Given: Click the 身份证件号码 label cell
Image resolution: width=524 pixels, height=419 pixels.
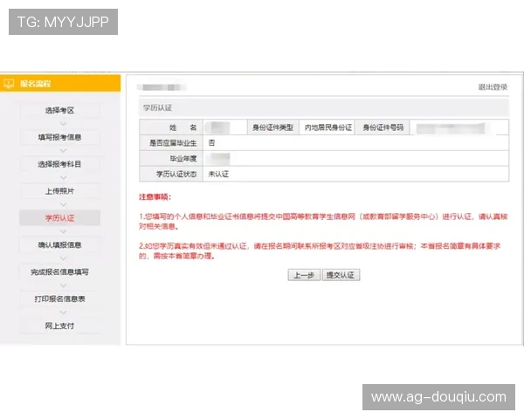Looking at the screenshot, I should [x=383, y=127].
